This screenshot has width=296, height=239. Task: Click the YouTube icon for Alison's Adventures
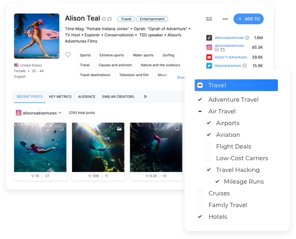coord(209,57)
